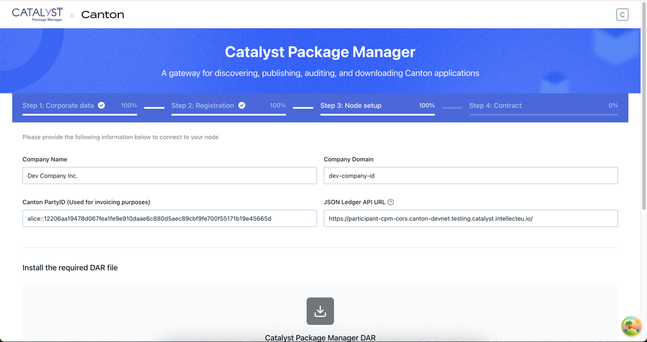
Task: Open the user avatar "C" menu
Action: point(622,15)
